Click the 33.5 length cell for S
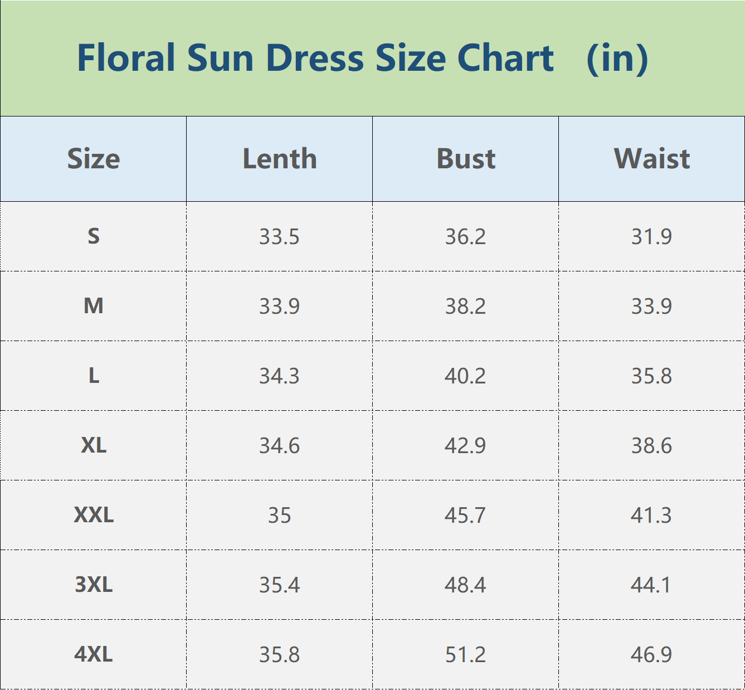Image resolution: width=745 pixels, height=690 pixels. click(279, 237)
